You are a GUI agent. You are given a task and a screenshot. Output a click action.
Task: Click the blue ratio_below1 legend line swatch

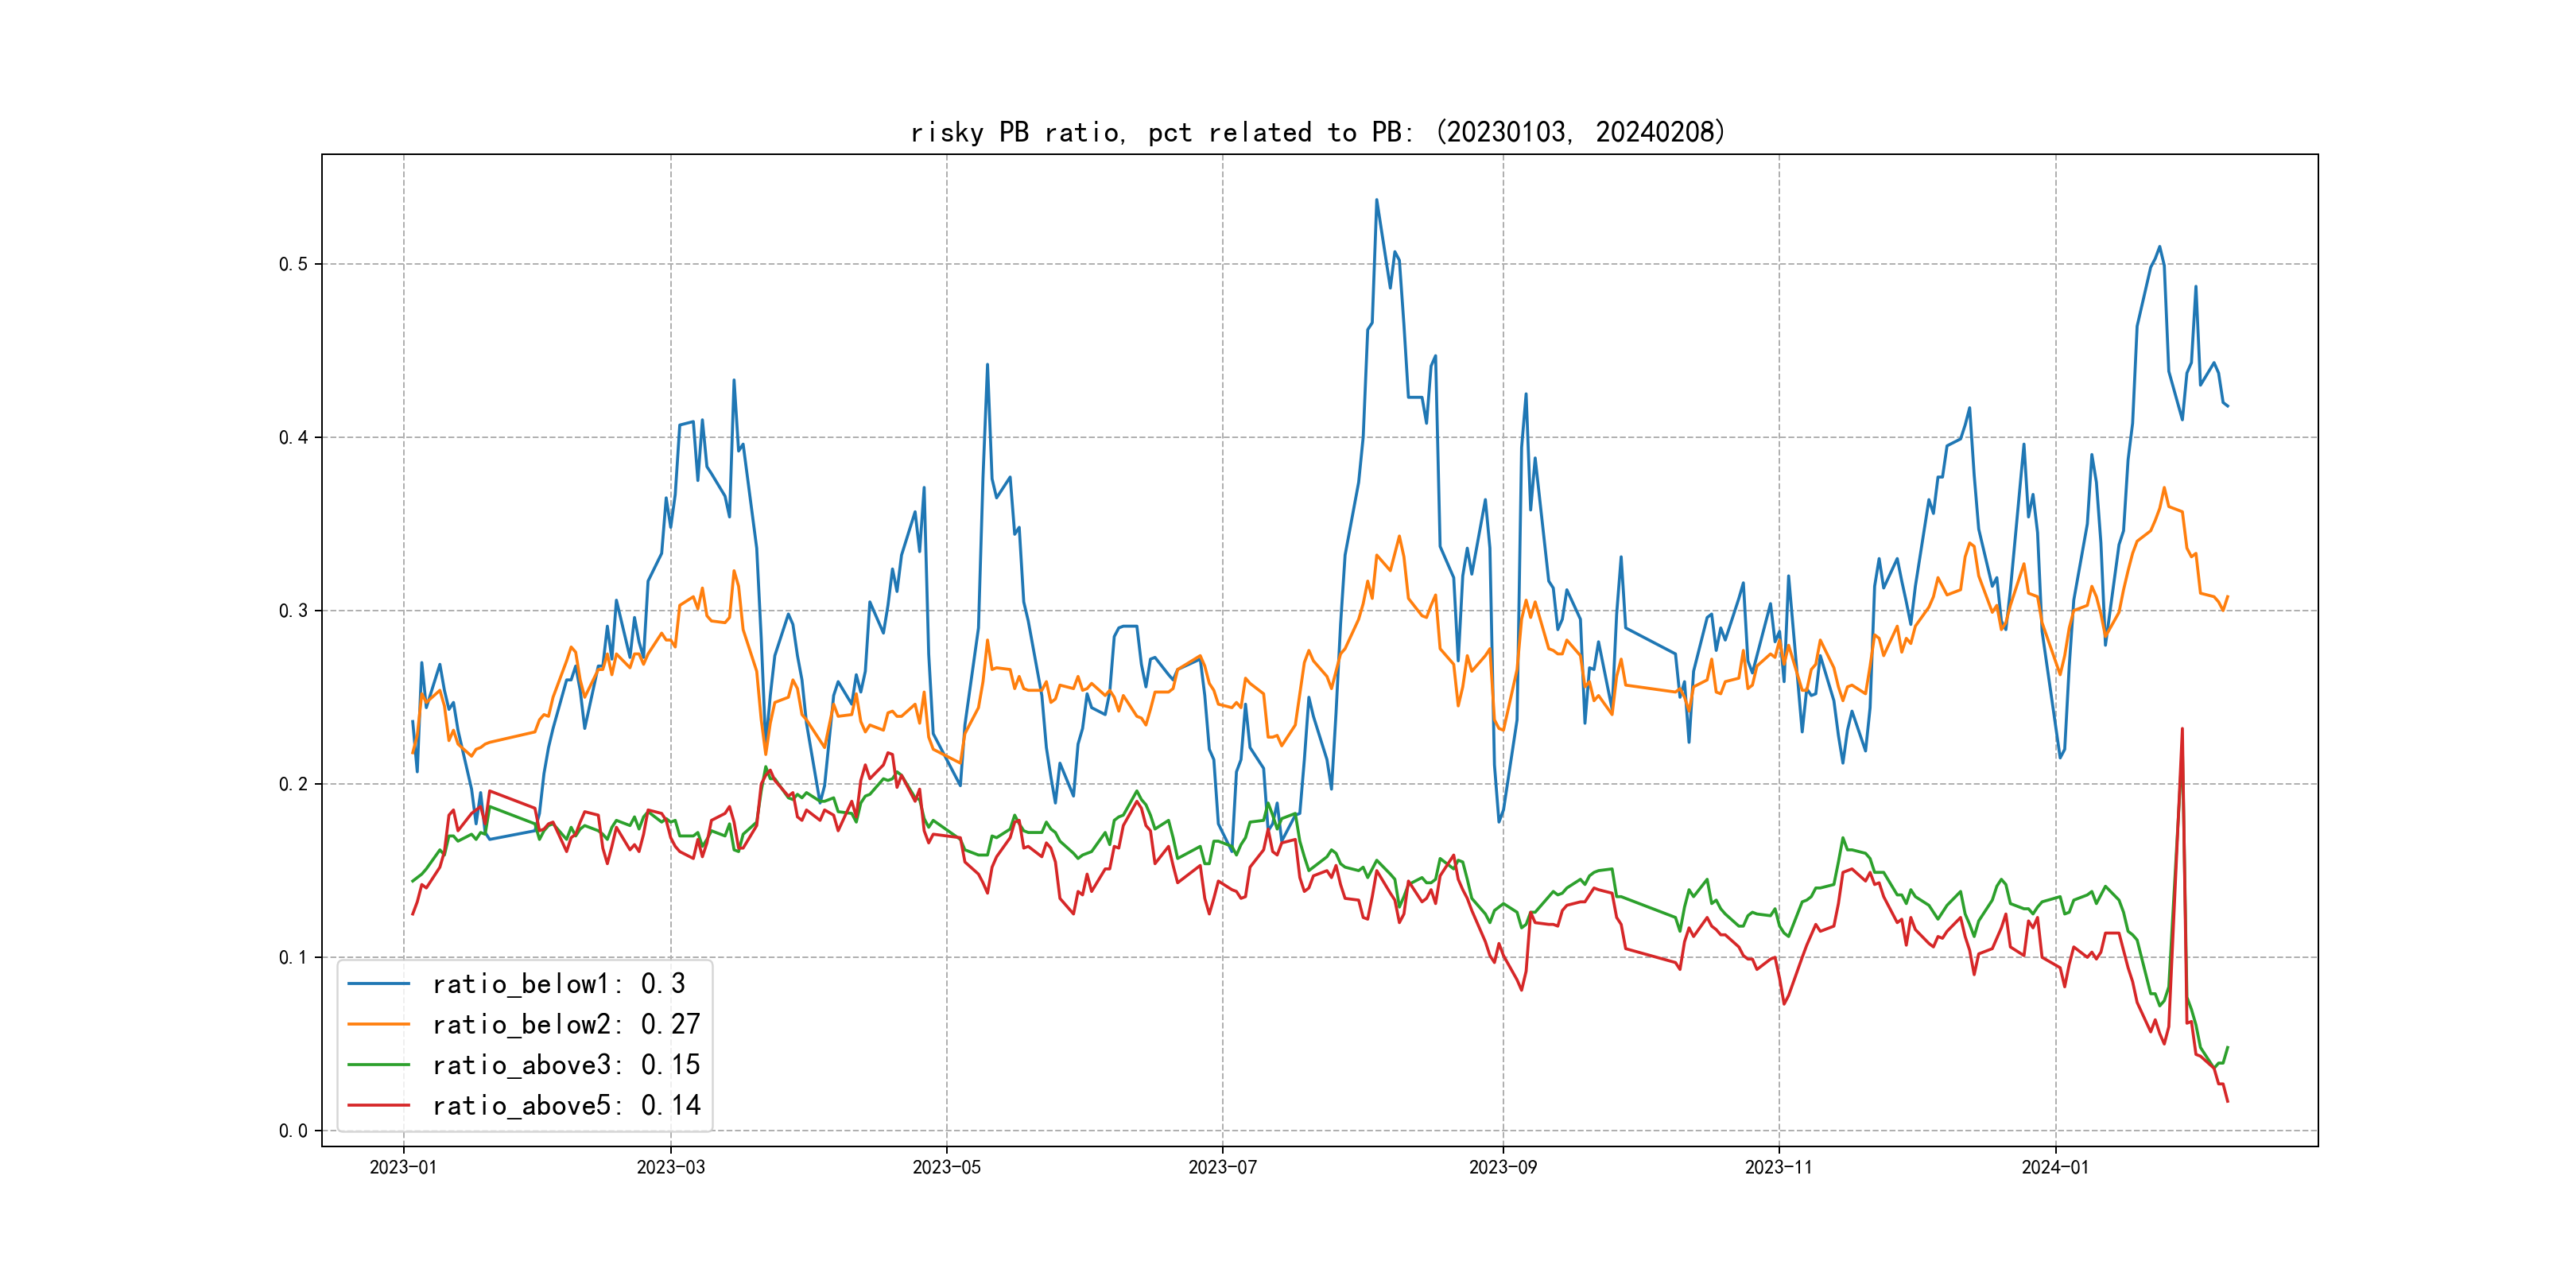[x=378, y=984]
